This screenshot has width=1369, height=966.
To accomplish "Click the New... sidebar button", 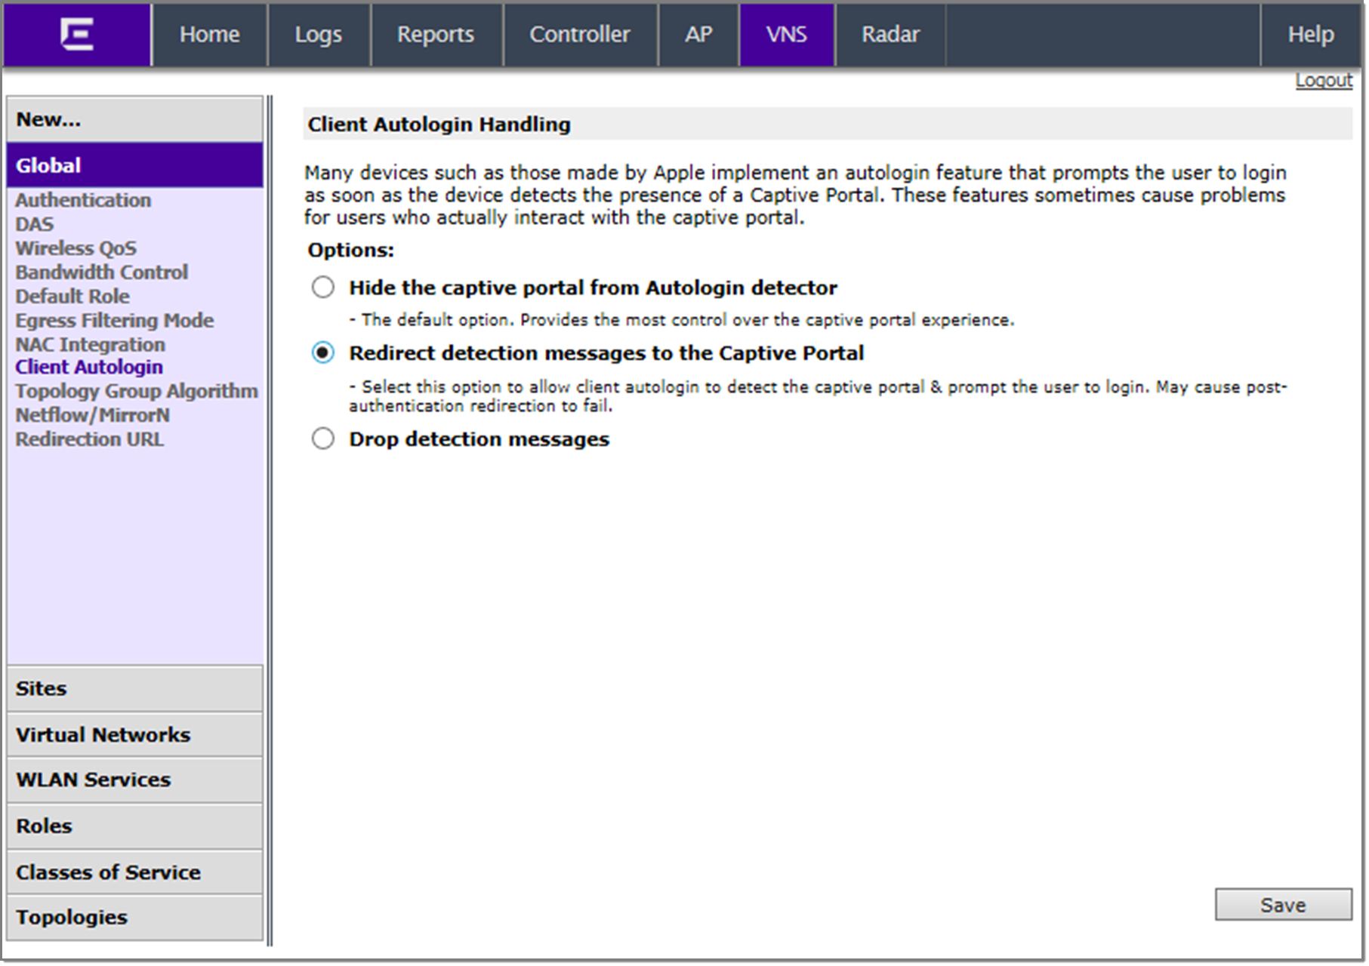I will tap(134, 120).
